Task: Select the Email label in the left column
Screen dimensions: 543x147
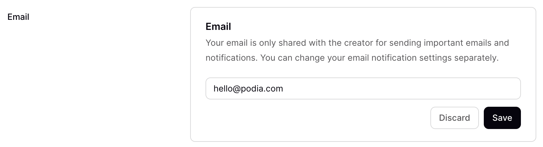Action: tap(18, 17)
